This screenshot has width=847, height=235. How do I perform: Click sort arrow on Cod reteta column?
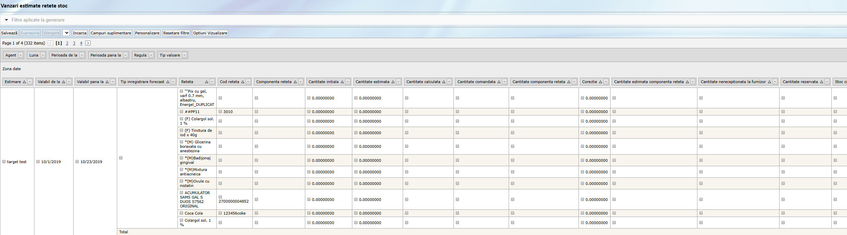tap(243, 82)
